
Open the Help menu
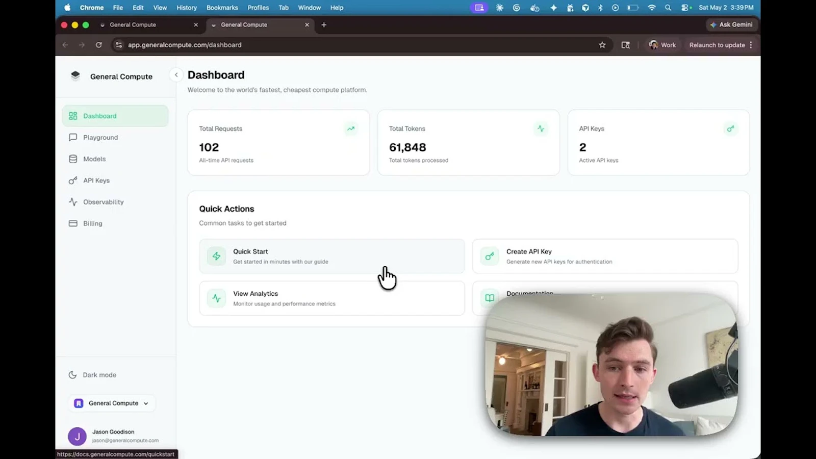coord(337,8)
